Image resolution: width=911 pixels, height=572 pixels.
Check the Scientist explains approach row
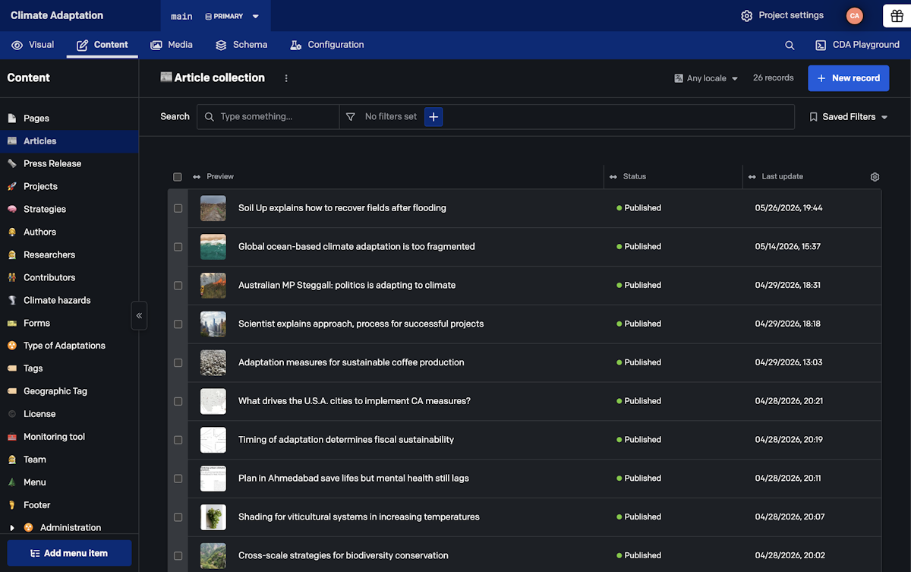pyautogui.click(x=178, y=324)
